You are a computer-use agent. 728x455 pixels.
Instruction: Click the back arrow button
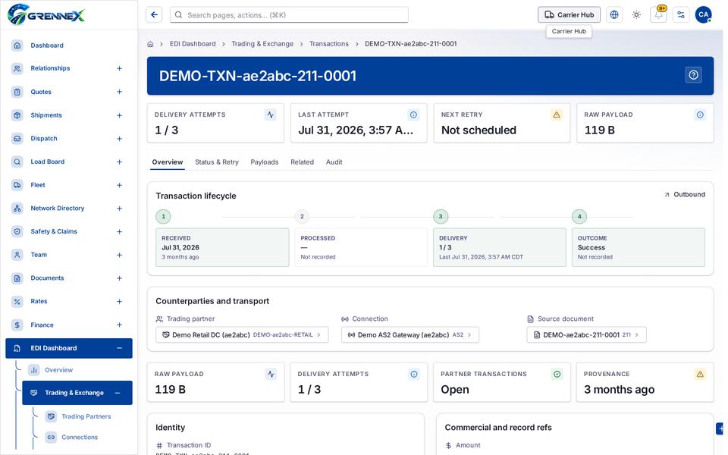[154, 15]
